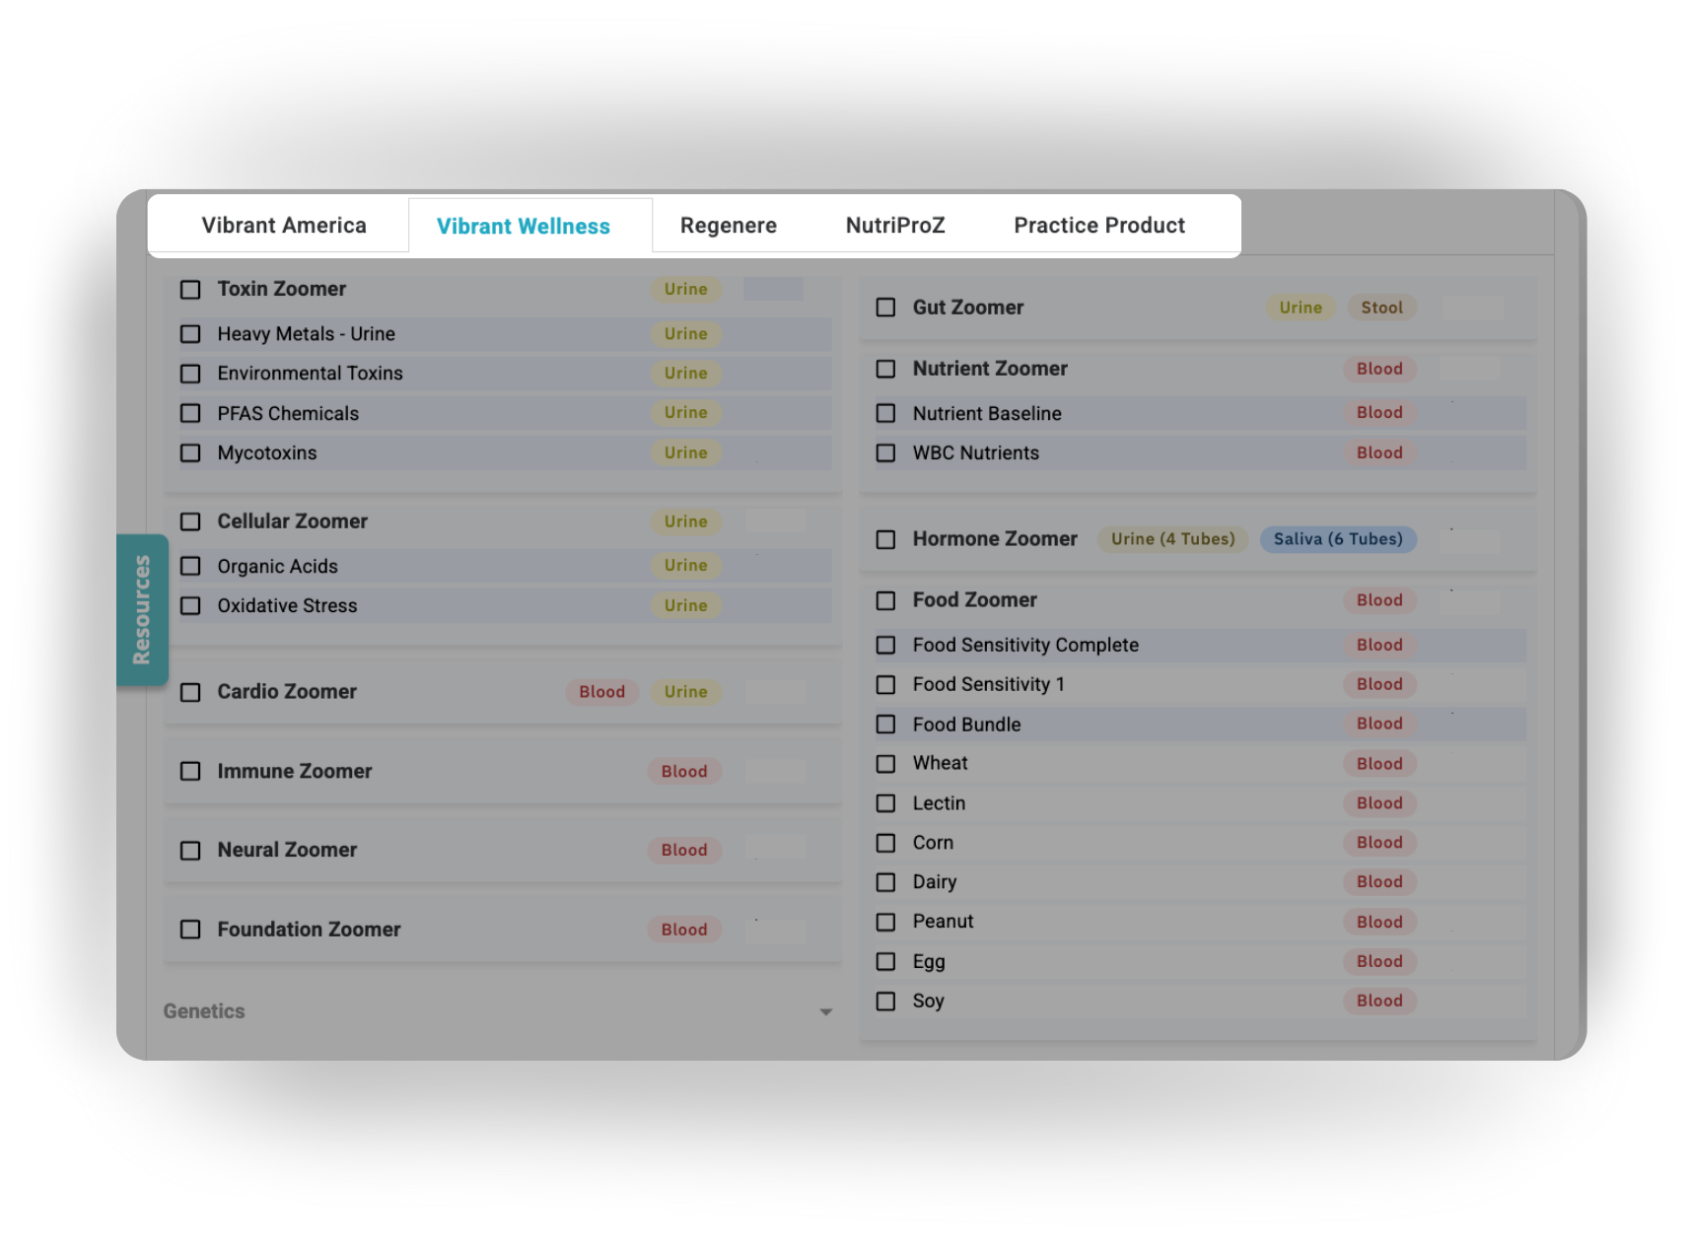Click the Urine (4 Tubes) badge

tap(1172, 539)
